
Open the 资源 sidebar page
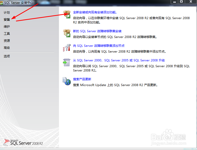click(x=7, y=41)
